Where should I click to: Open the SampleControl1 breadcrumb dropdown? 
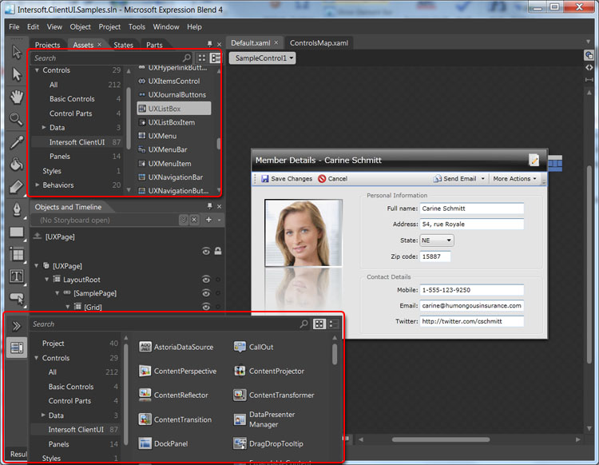coord(263,58)
